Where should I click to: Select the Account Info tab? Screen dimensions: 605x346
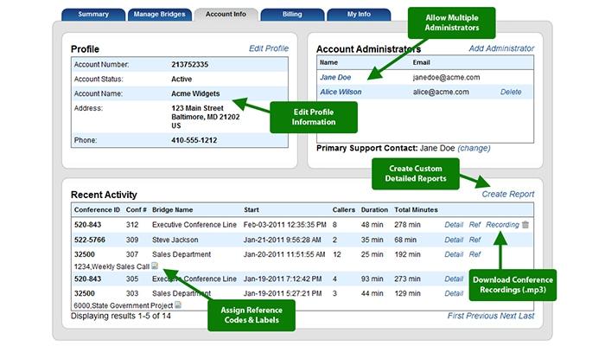click(x=226, y=15)
